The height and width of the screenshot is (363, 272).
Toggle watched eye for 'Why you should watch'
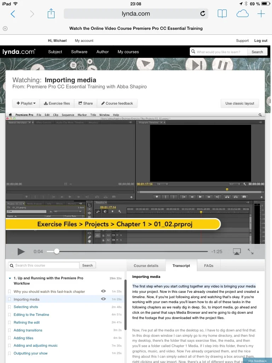103,291
